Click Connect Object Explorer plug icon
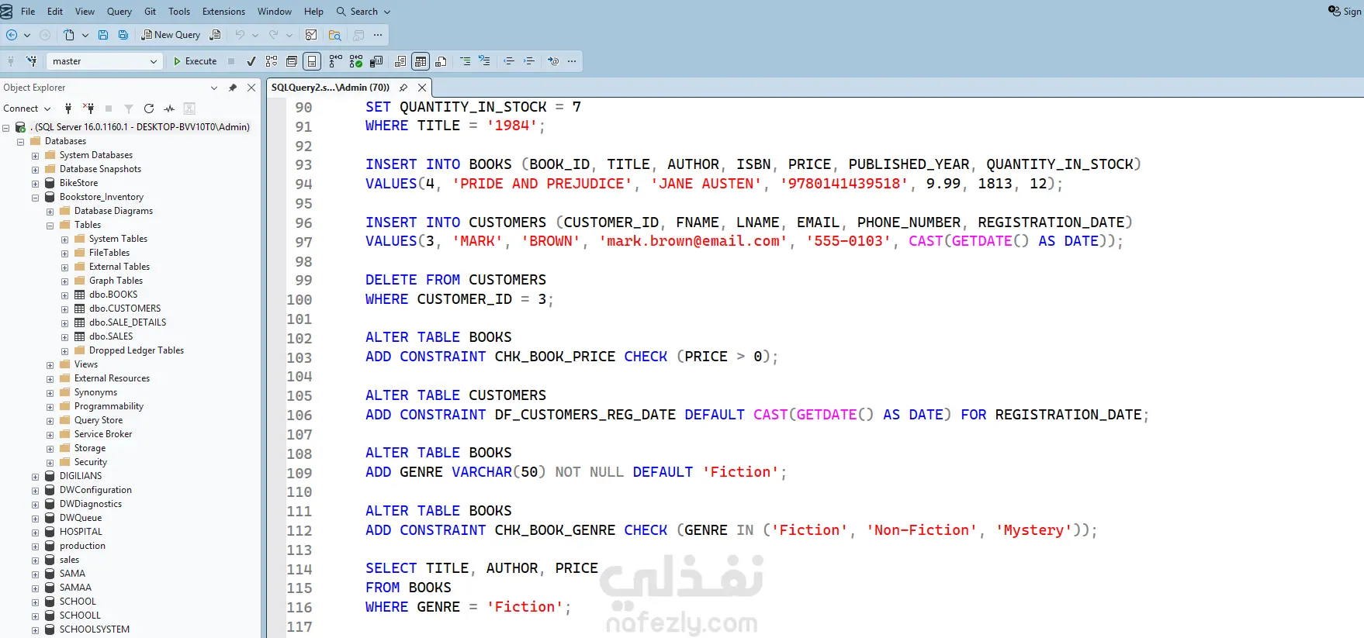This screenshot has height=638, width=1364. pyautogui.click(x=68, y=109)
